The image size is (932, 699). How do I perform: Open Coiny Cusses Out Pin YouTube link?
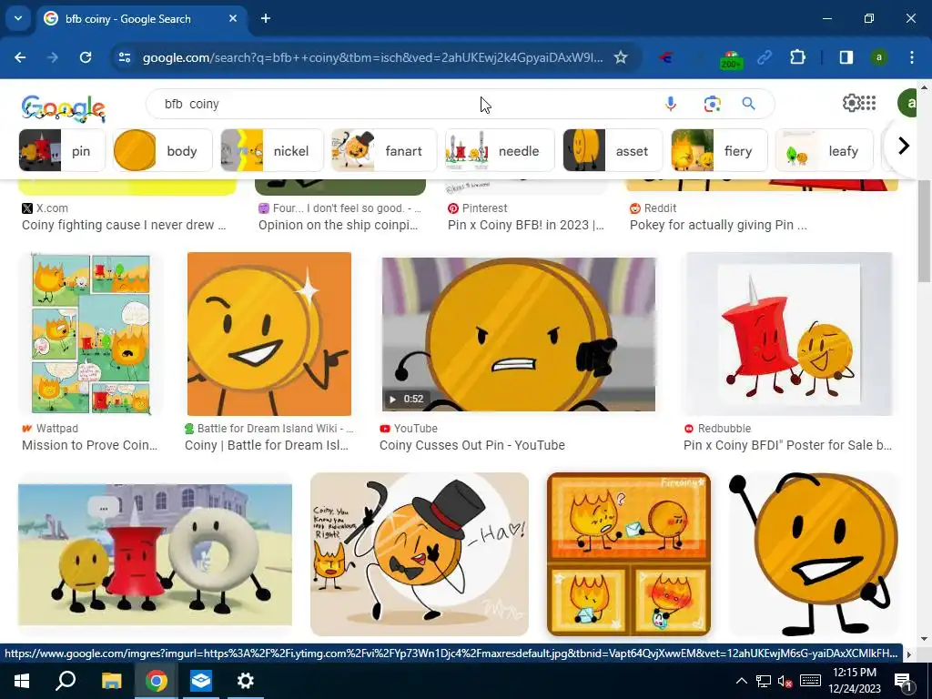coord(472,445)
